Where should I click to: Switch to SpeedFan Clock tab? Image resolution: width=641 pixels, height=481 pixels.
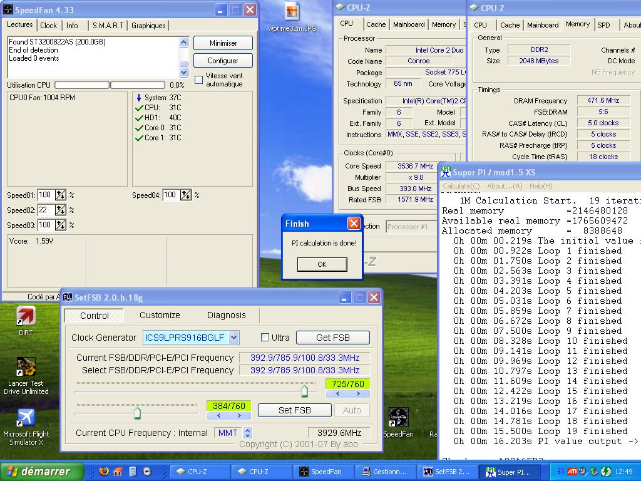pyautogui.click(x=49, y=25)
